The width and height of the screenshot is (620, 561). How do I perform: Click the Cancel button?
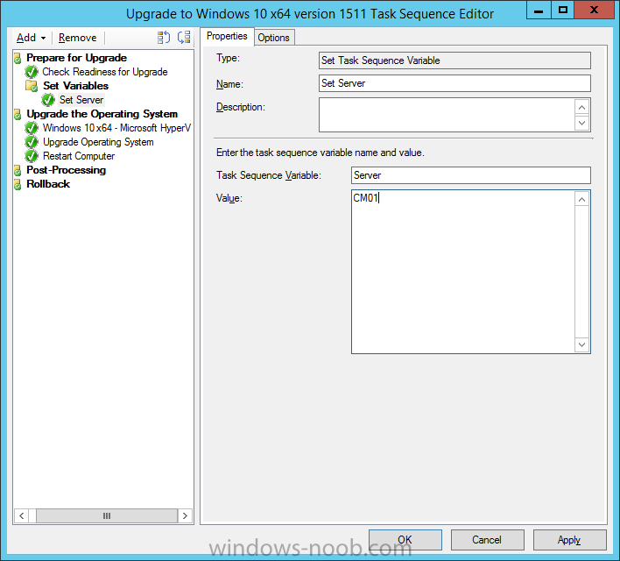tap(488, 540)
